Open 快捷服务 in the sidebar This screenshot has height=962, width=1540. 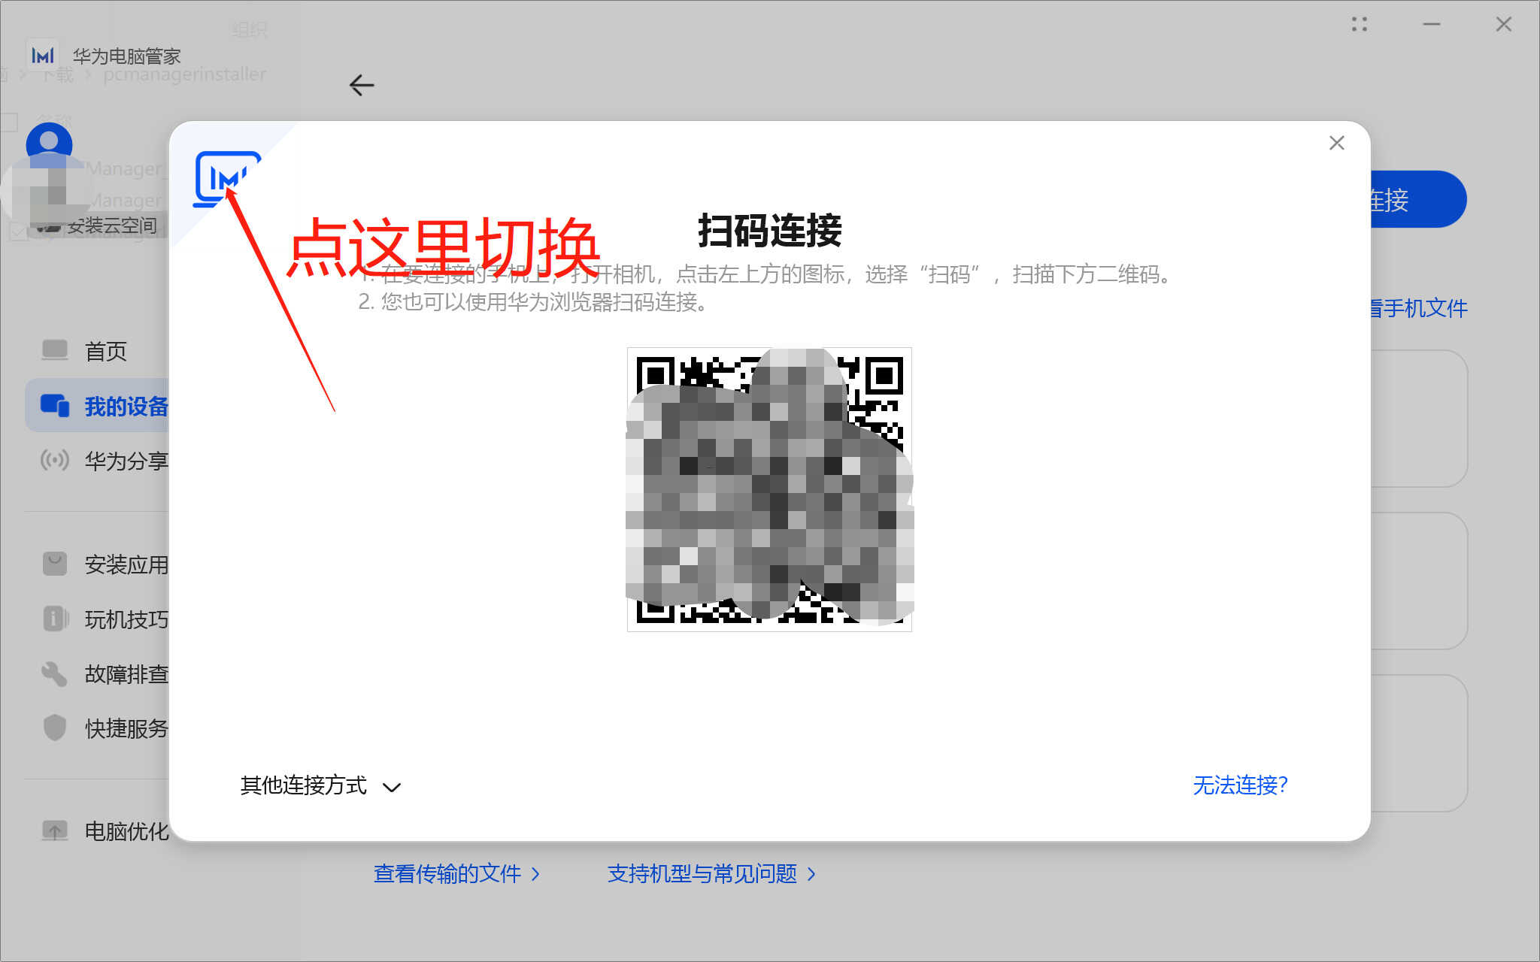point(98,728)
